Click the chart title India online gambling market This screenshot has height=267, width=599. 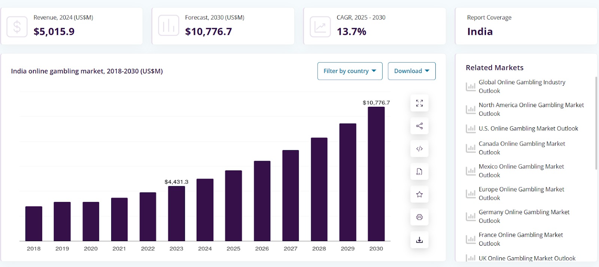click(x=87, y=71)
